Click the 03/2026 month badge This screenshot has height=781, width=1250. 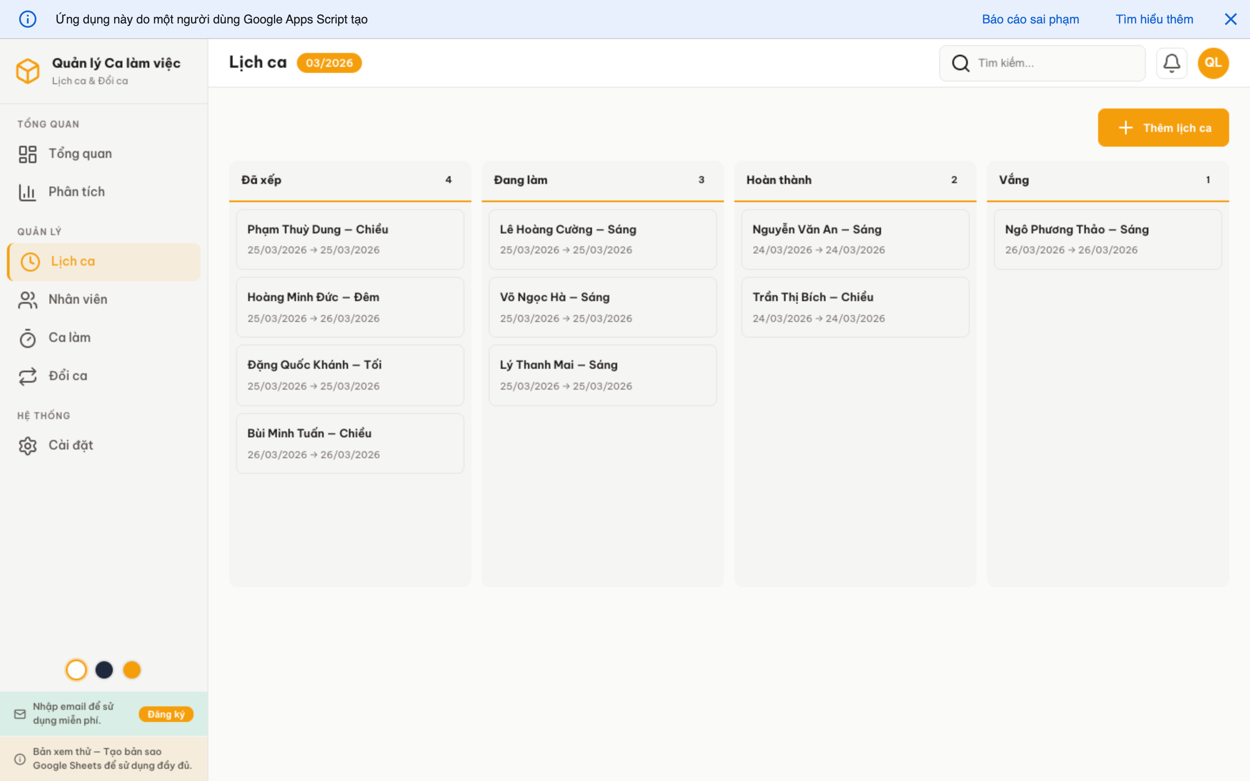click(329, 62)
